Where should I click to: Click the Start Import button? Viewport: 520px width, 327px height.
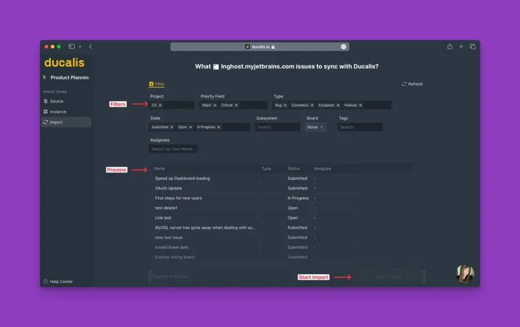click(388, 277)
